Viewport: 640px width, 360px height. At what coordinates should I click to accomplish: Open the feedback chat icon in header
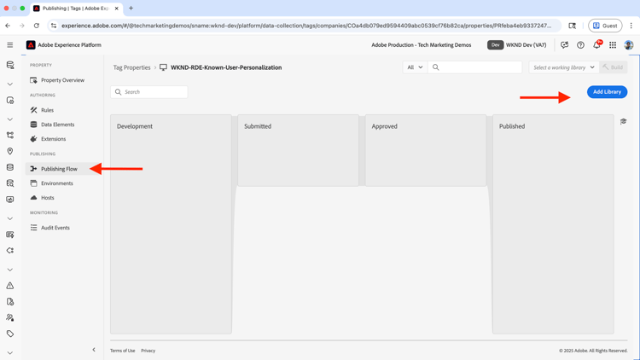(565, 45)
